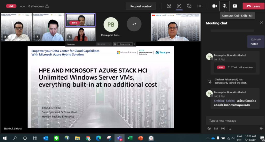
Task: Open OneDrive tray icon
Action: (x=213, y=138)
